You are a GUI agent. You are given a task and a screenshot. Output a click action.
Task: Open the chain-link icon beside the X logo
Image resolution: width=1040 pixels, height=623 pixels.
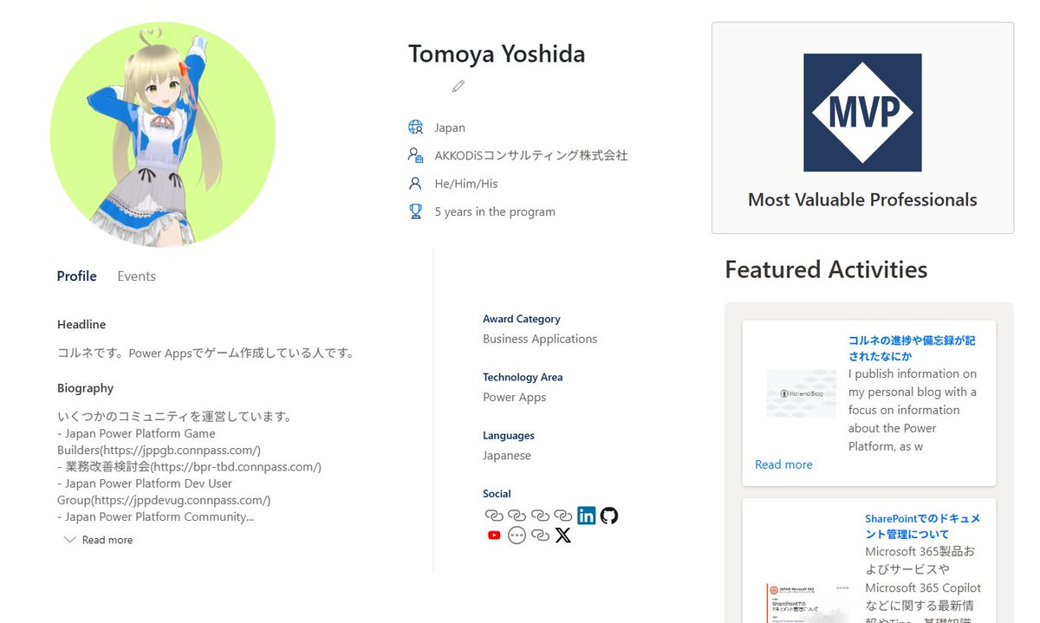pyautogui.click(x=540, y=535)
